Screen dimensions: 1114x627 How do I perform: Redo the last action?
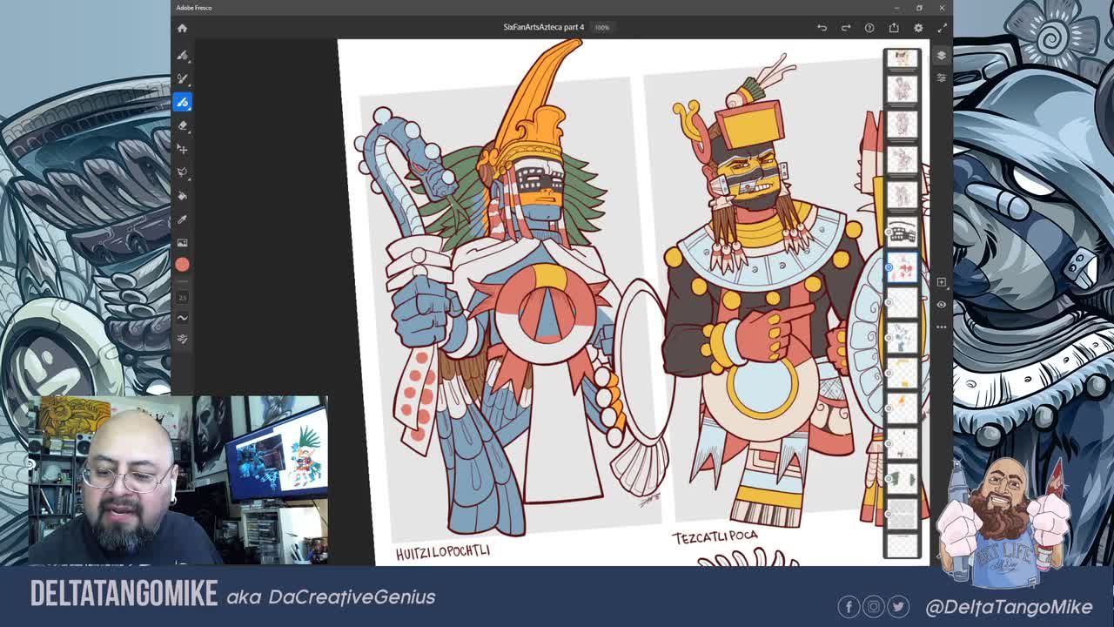pyautogui.click(x=845, y=28)
